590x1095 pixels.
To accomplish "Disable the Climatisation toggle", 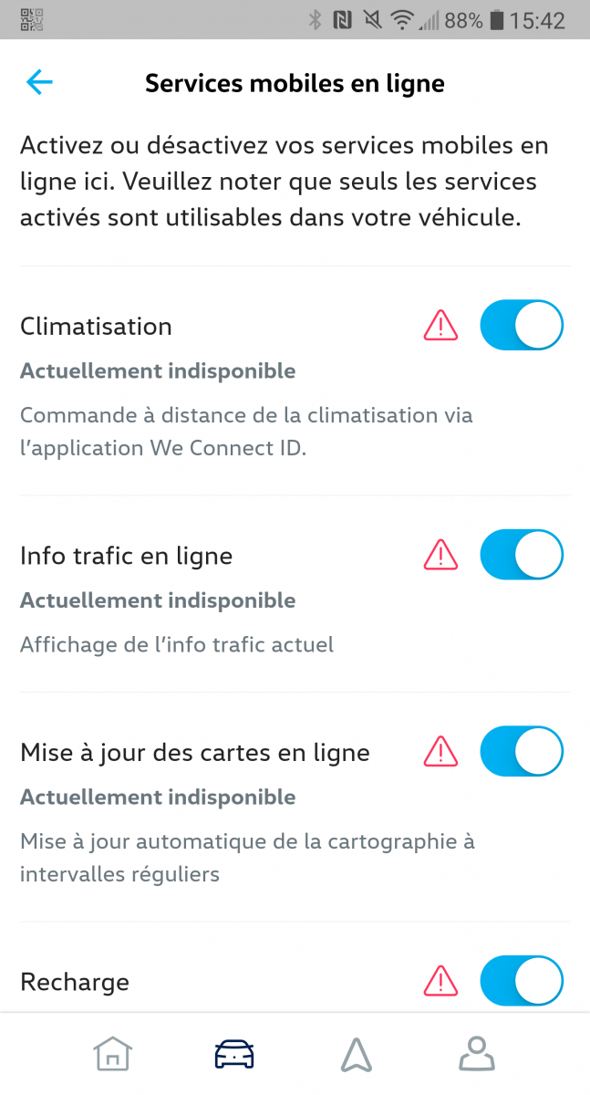I will 522,325.
